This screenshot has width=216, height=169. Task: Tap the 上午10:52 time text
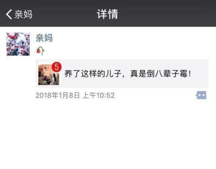pyautogui.click(x=99, y=95)
